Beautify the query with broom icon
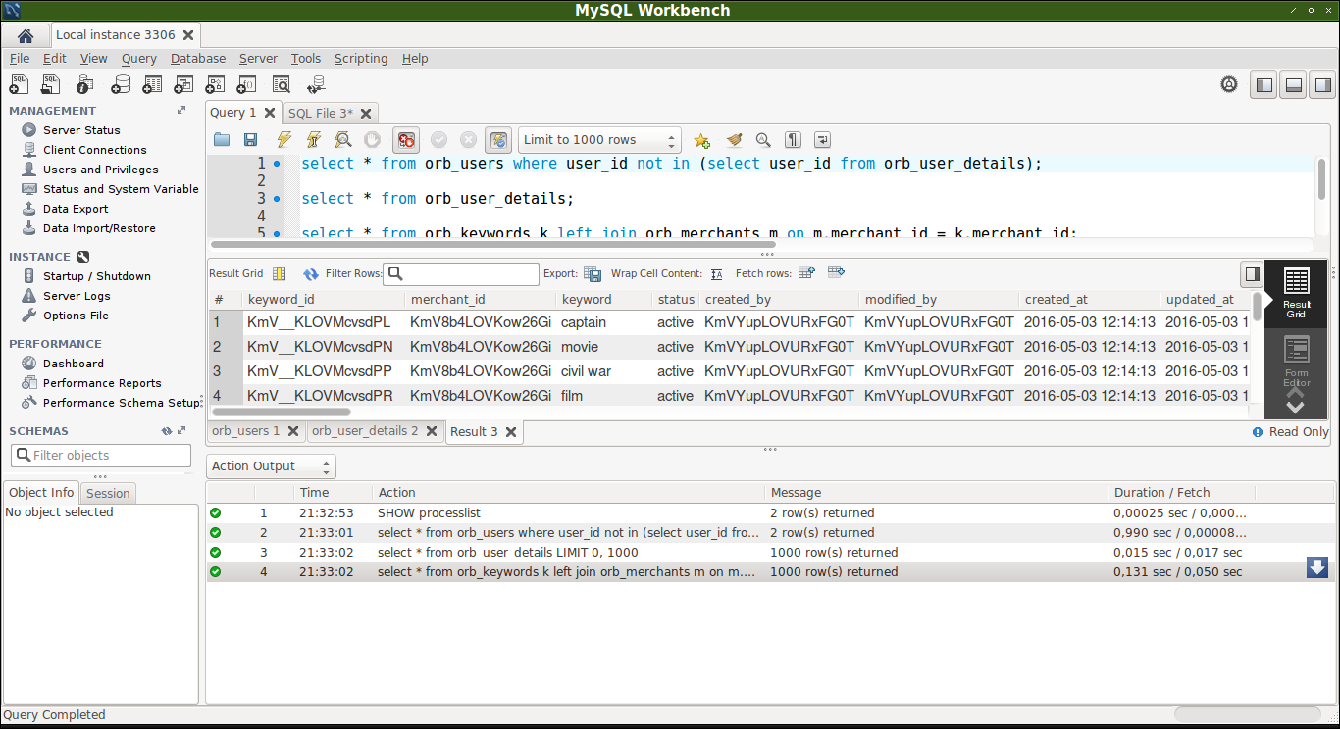 [734, 140]
